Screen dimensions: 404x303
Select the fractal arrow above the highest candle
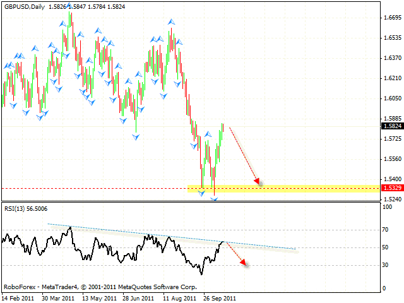point(62,23)
